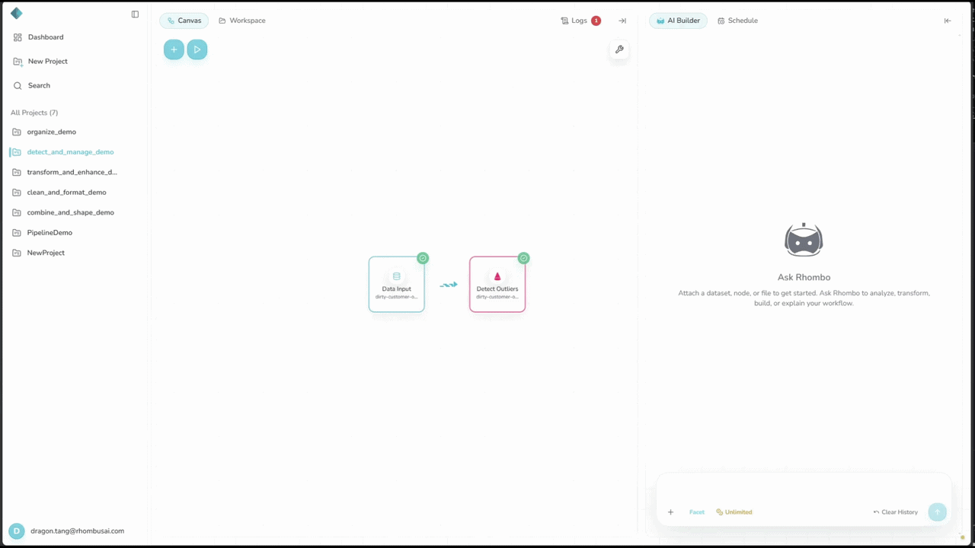Viewport: 975px width, 548px height.
Task: Click the connector arrow between the nodes
Action: pos(448,285)
